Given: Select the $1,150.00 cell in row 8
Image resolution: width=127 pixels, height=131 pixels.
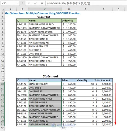Looking at the screenshot, I should (x=69, y=39).
